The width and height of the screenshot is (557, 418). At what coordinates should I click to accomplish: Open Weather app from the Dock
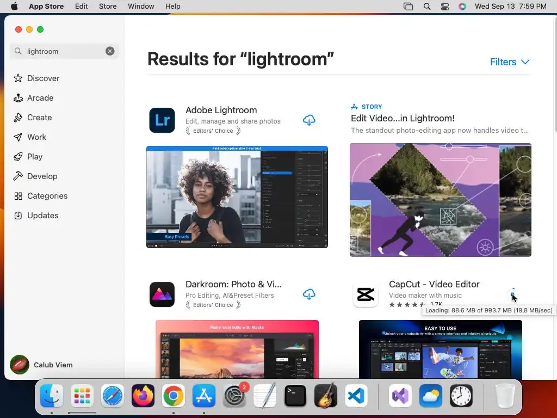pyautogui.click(x=431, y=396)
